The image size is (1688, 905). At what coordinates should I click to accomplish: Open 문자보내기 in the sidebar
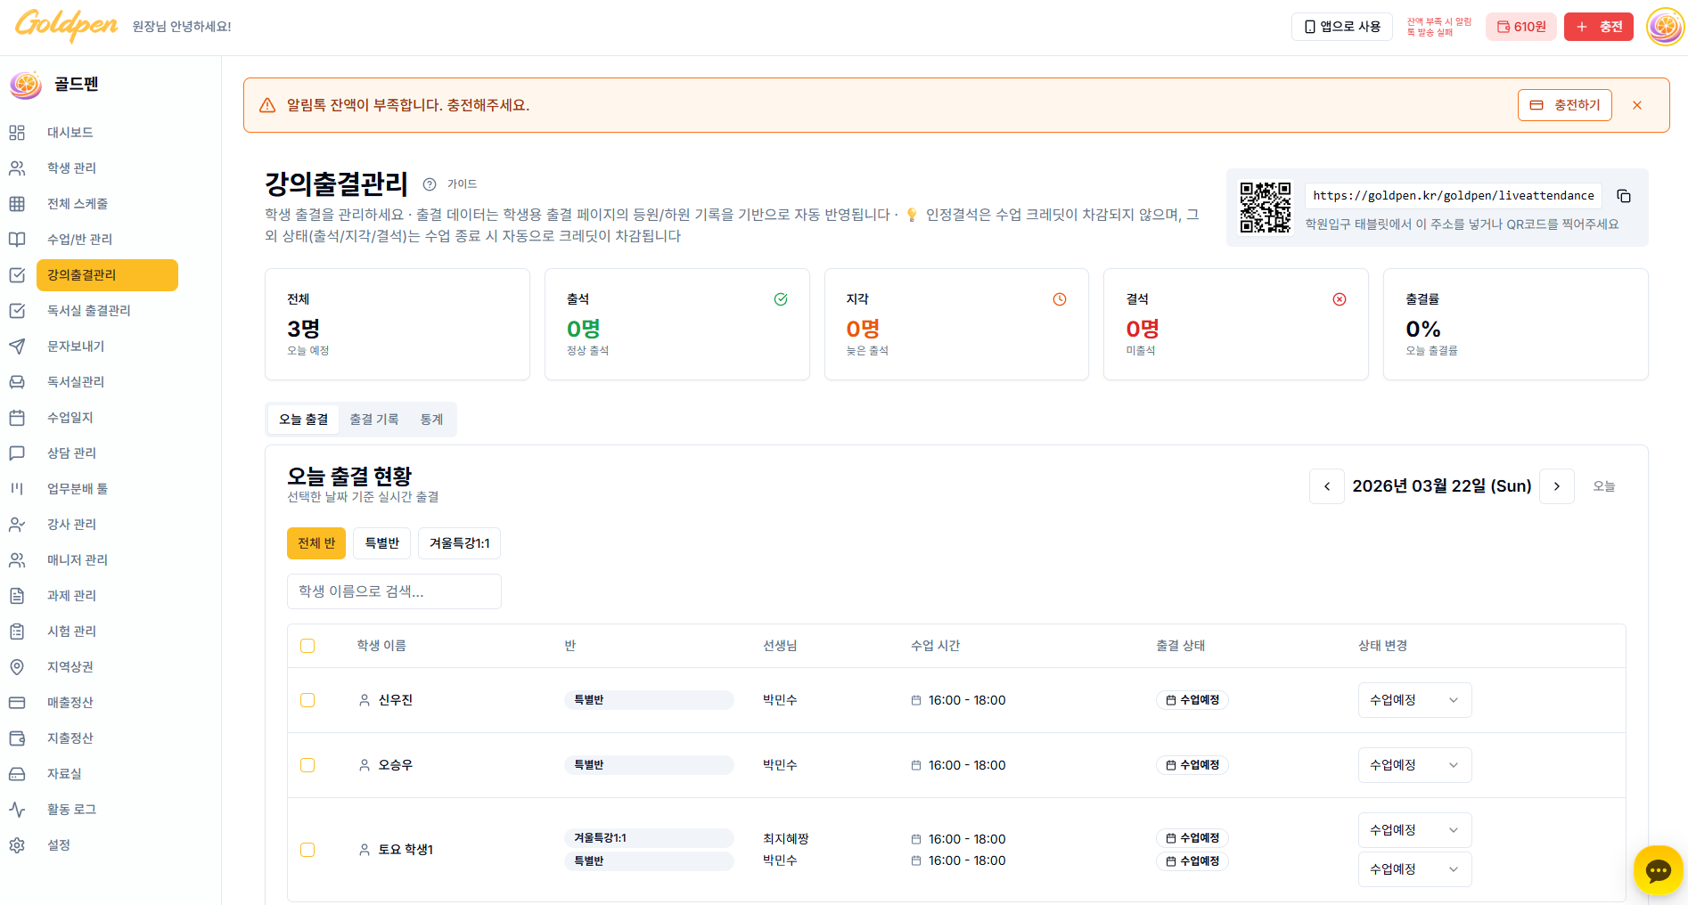pyautogui.click(x=76, y=346)
